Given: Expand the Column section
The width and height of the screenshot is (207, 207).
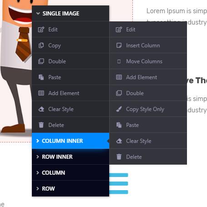Looking at the screenshot, I should pos(71,173).
